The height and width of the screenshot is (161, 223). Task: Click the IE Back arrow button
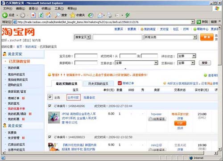click(x=5, y=15)
